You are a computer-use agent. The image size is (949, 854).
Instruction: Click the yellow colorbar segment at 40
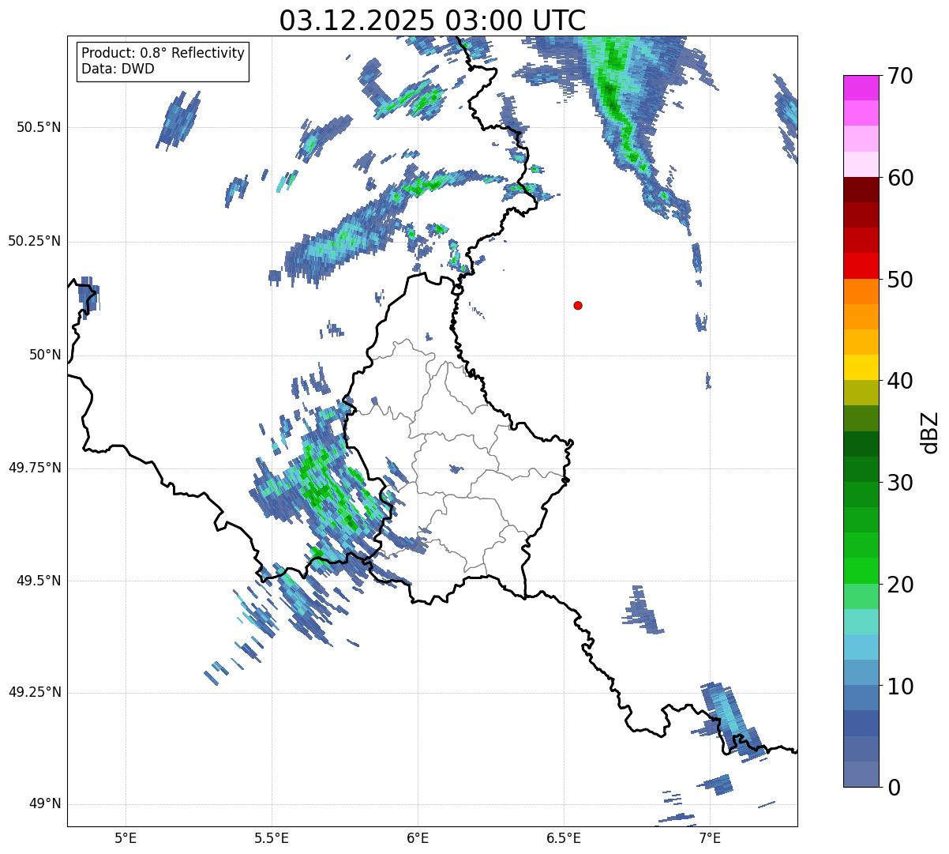tap(861, 368)
